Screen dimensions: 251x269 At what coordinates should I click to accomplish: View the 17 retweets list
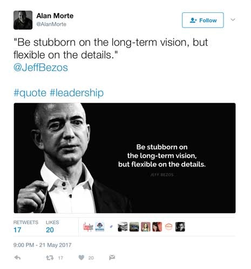[26, 226]
